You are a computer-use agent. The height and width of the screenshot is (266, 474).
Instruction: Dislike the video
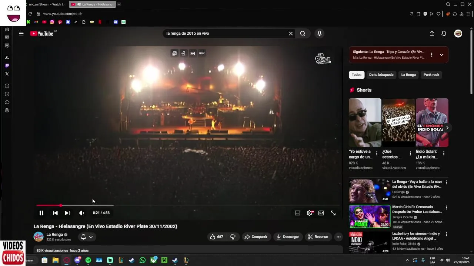pos(233,237)
